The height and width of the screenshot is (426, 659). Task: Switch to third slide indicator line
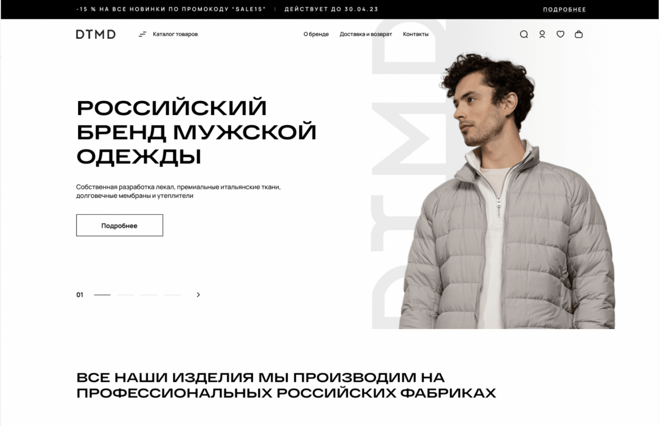tap(149, 295)
